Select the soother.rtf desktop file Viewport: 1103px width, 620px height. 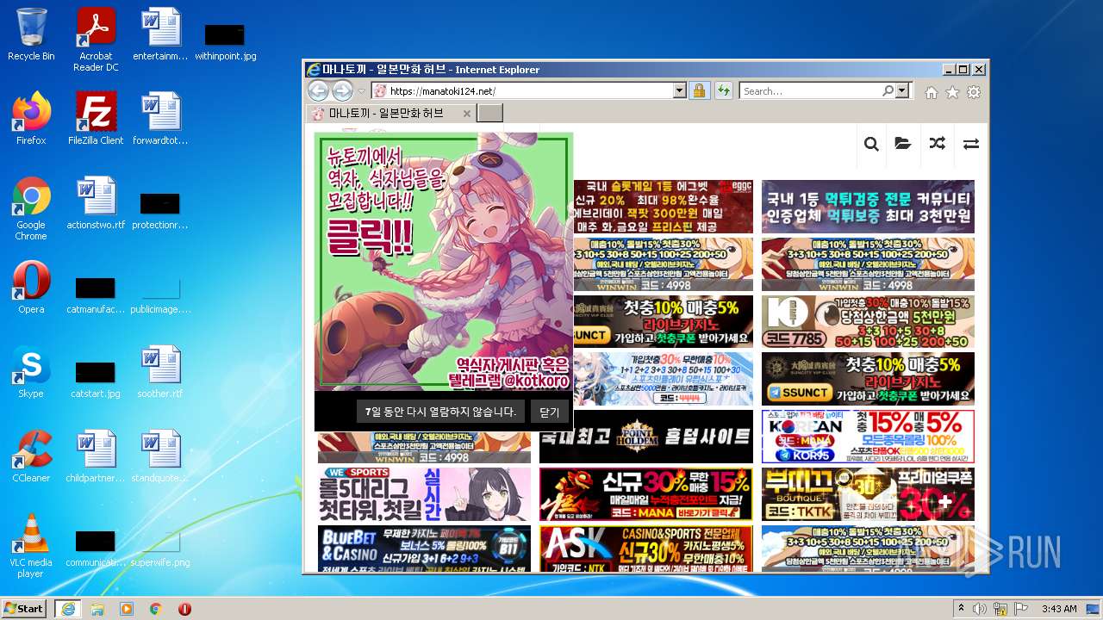160,372
